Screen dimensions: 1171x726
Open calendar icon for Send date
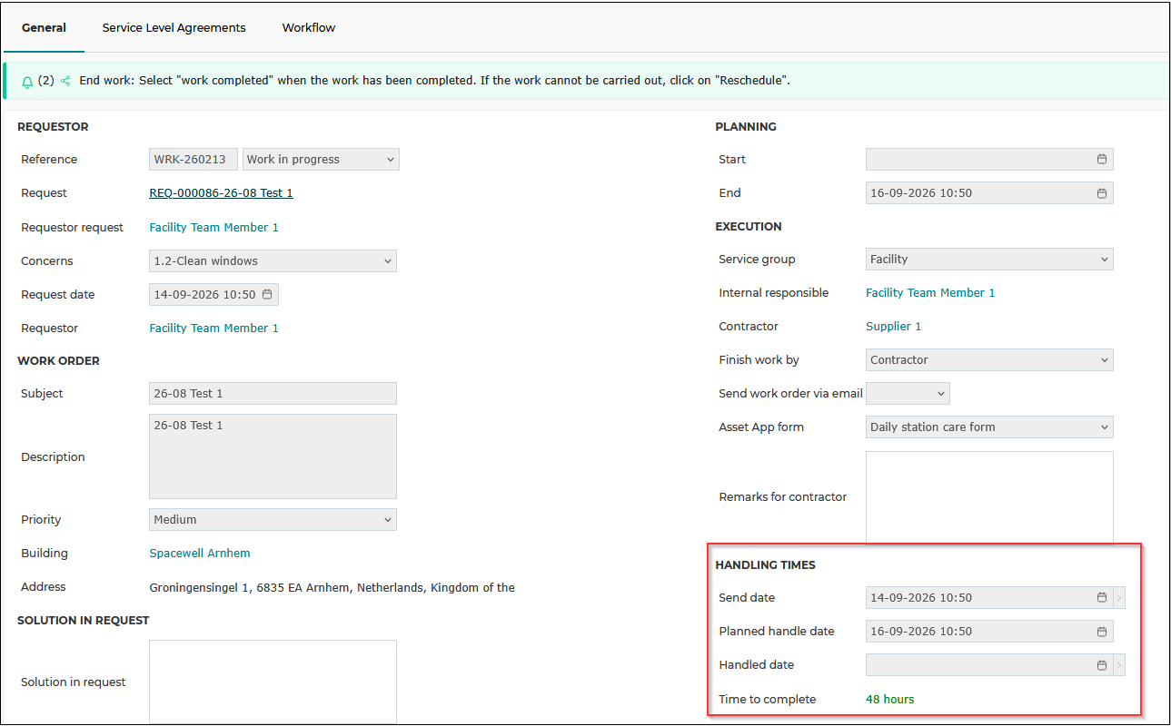pyautogui.click(x=1102, y=597)
